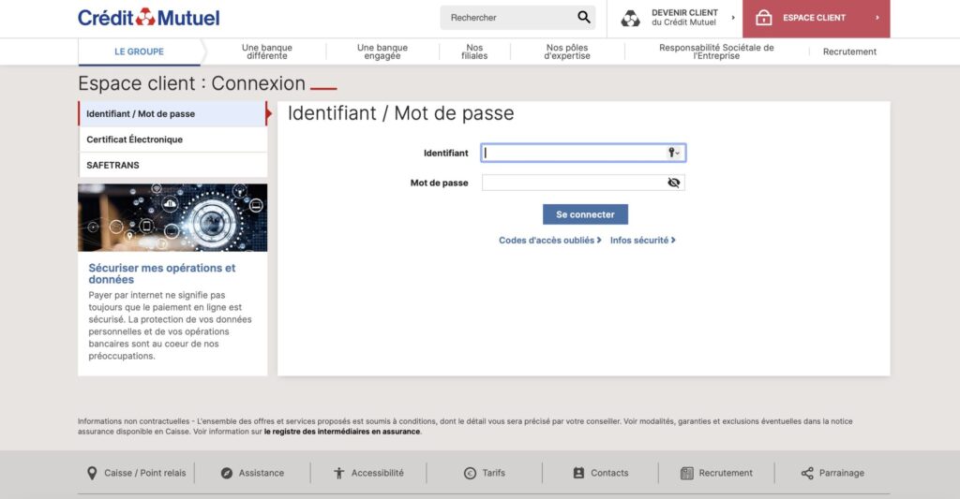Screen dimensions: 960x499
Task: Click the Contacts address book icon
Action: (578, 473)
